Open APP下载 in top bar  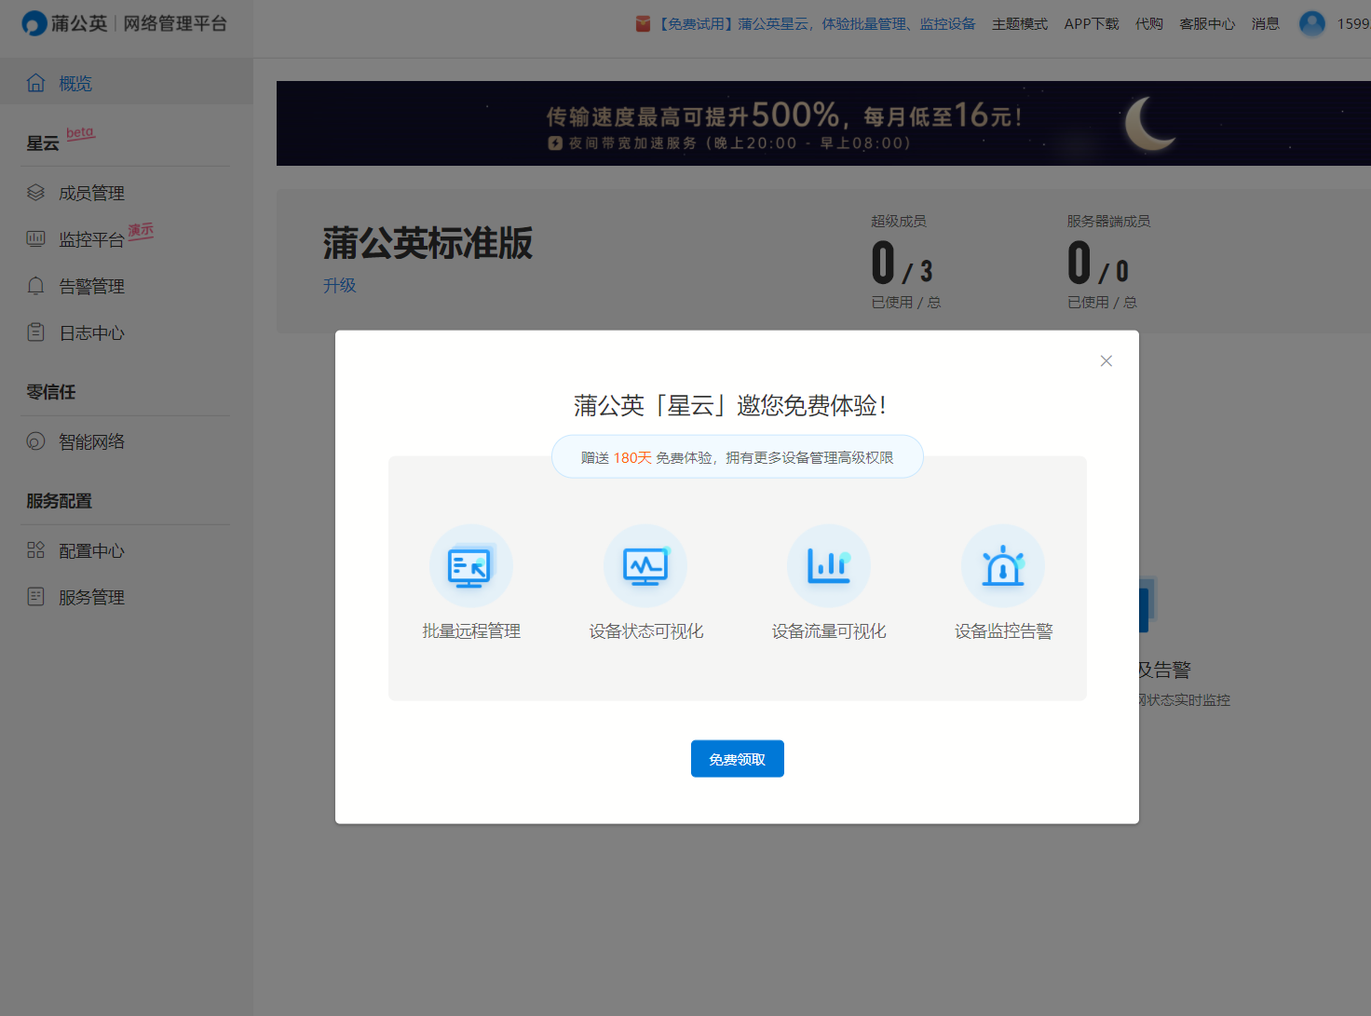pos(1092,24)
